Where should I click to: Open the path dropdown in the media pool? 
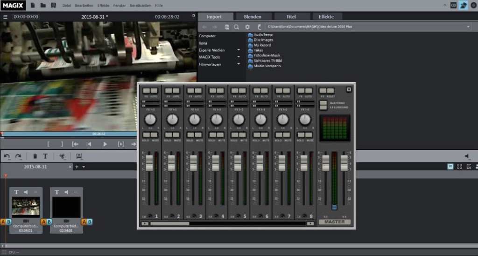pyautogui.click(x=468, y=27)
